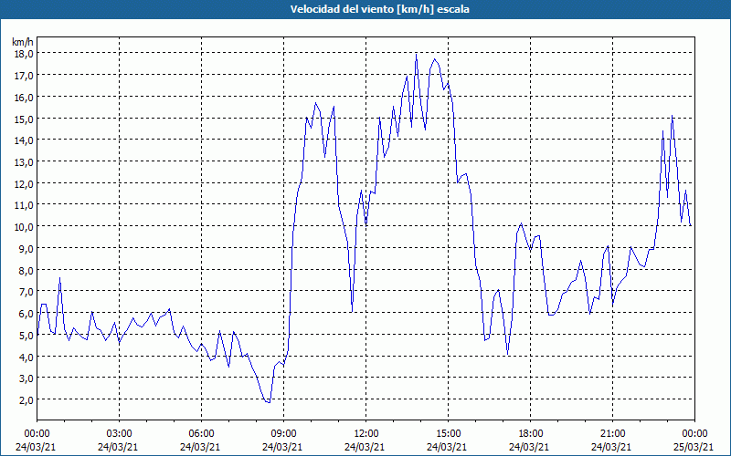Click the 7,0 y-axis value
Viewport: 731px width, 456px height.
[26, 292]
